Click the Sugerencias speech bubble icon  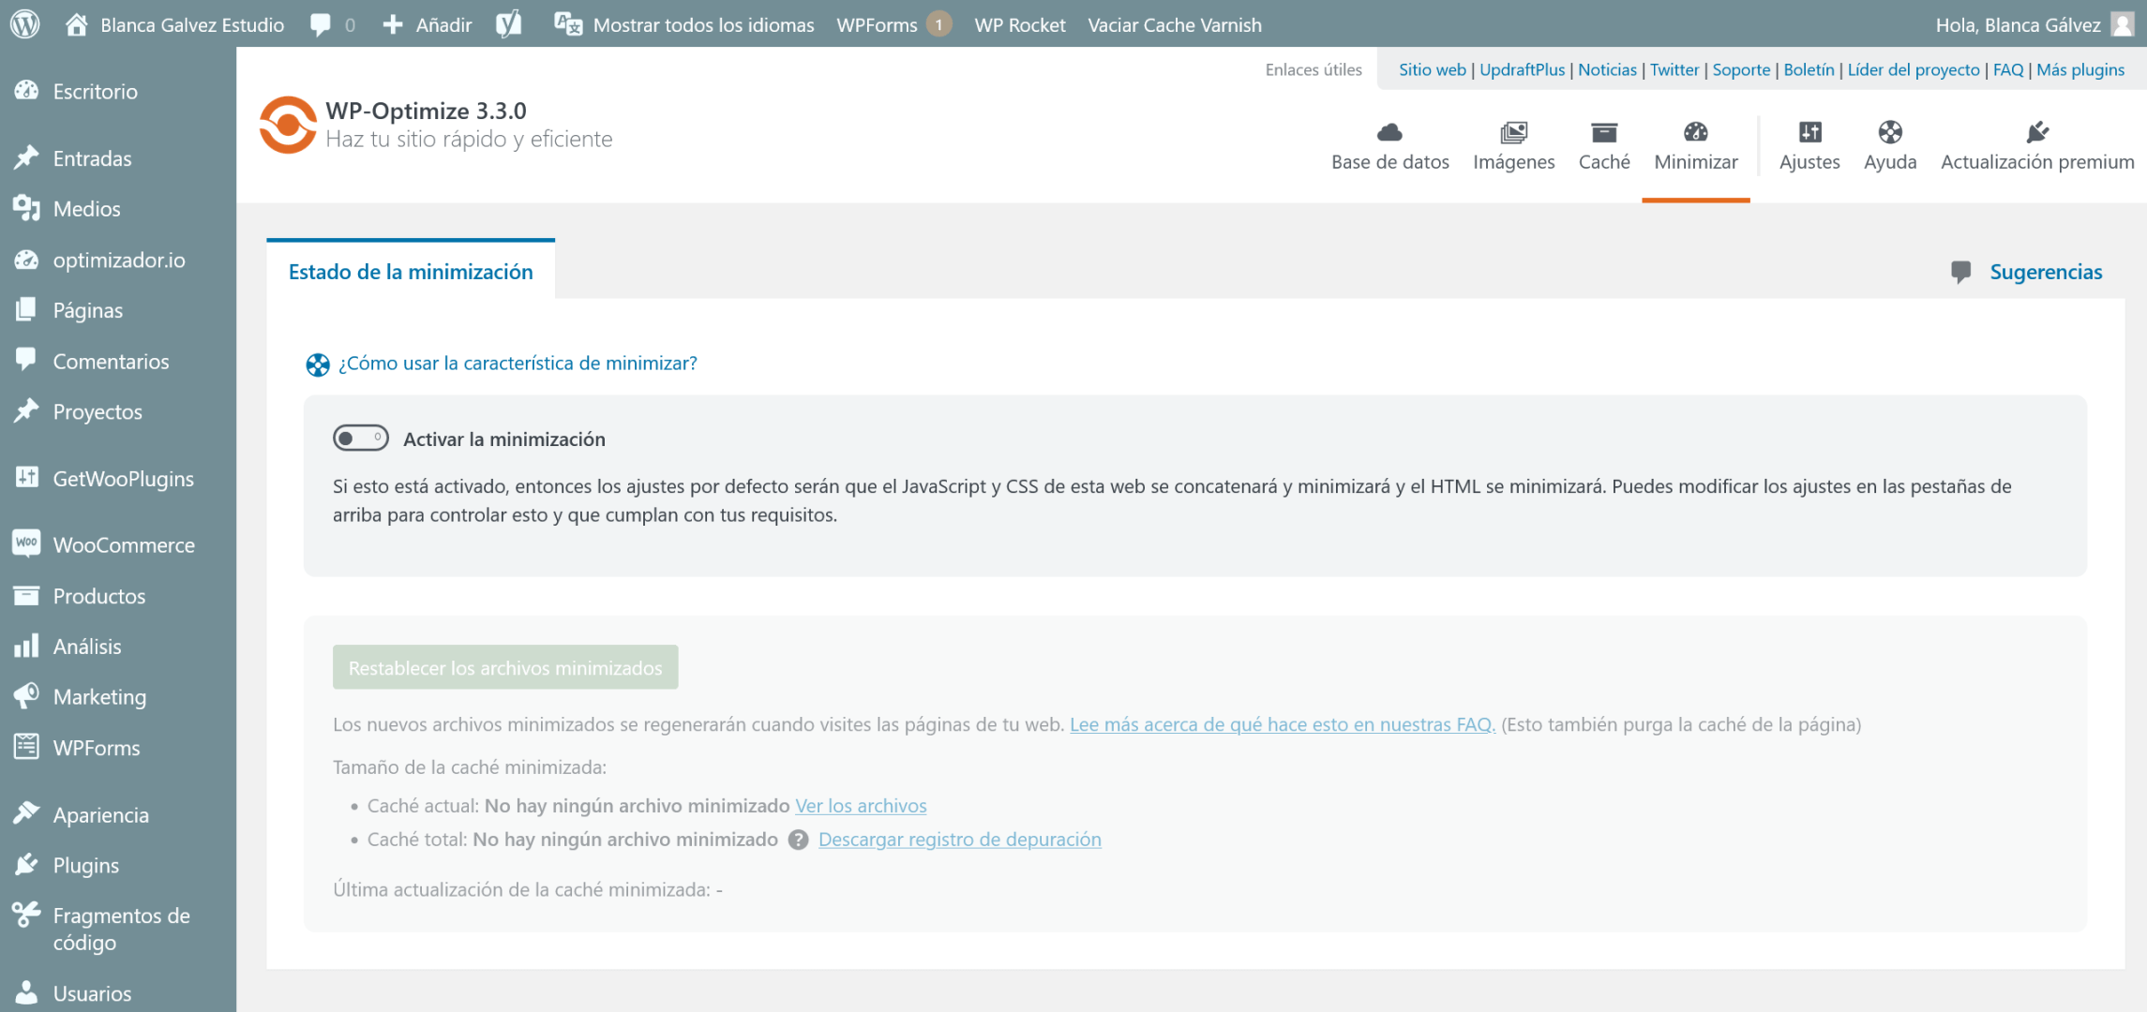click(x=1960, y=272)
